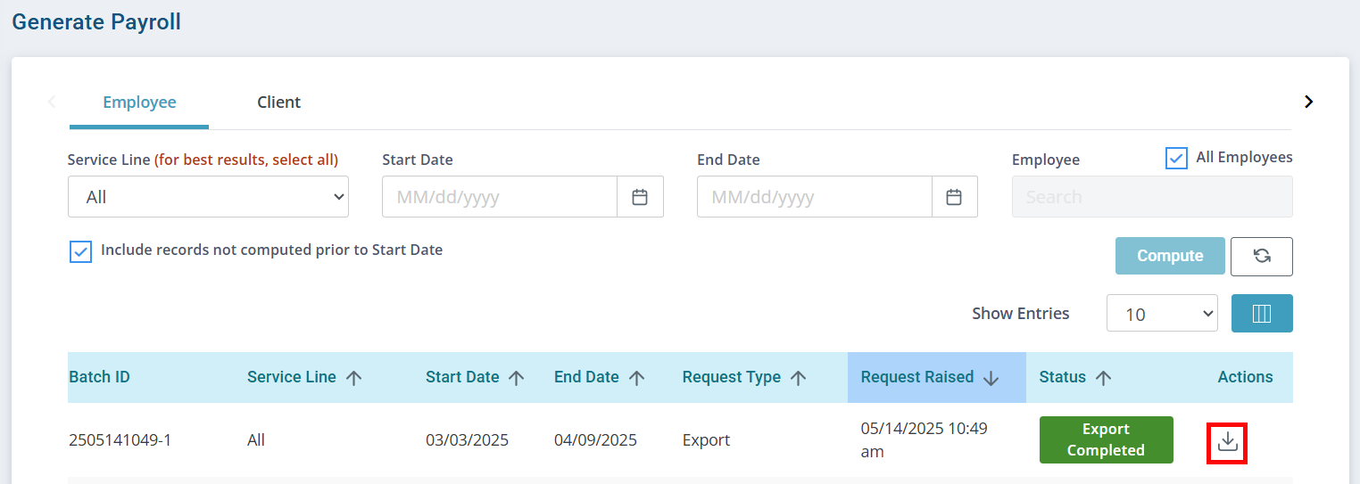The height and width of the screenshot is (484, 1360).
Task: Click the right tab-scroll arrow
Action: tap(1309, 102)
